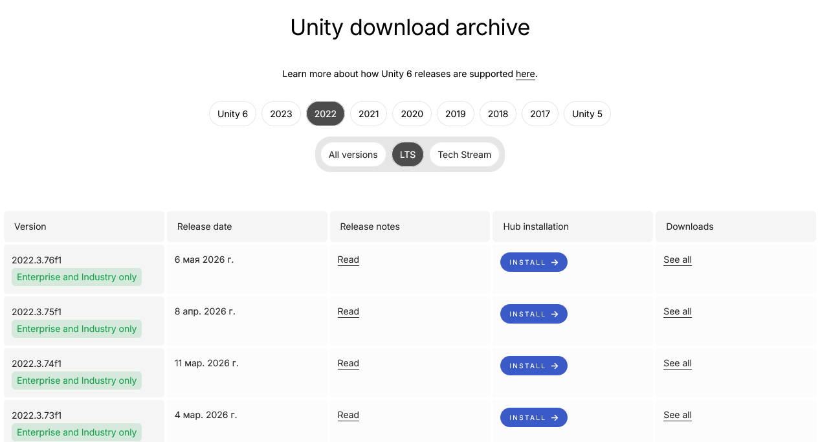Click Install button for 2022.3.73f1

(533, 417)
